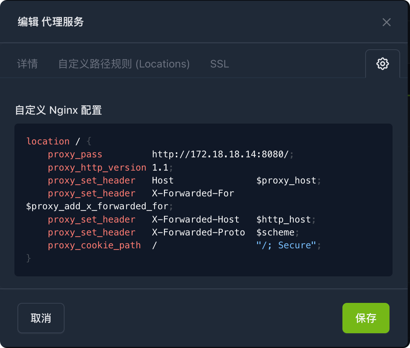Viewport: 410px width, 348px height.
Task: Place cursor on X-Forwarded-Host text
Action: point(196,219)
